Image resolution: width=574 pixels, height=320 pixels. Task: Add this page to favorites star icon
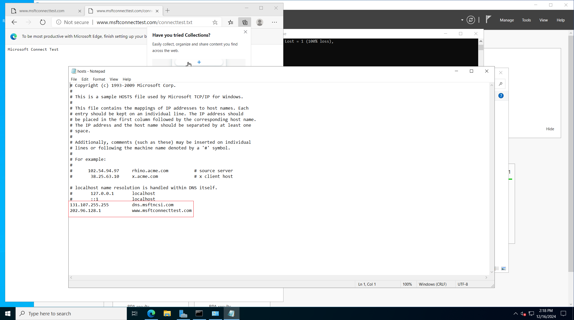[x=215, y=22]
